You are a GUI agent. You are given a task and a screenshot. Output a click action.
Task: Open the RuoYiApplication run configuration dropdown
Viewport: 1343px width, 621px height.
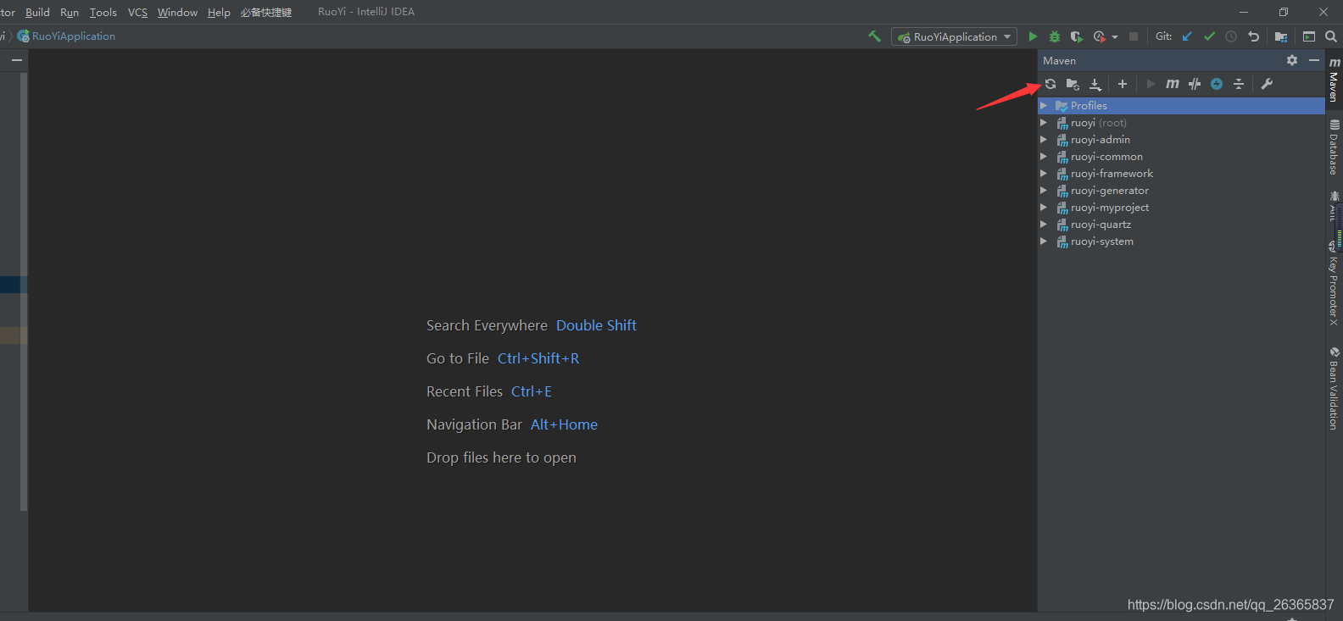954,36
